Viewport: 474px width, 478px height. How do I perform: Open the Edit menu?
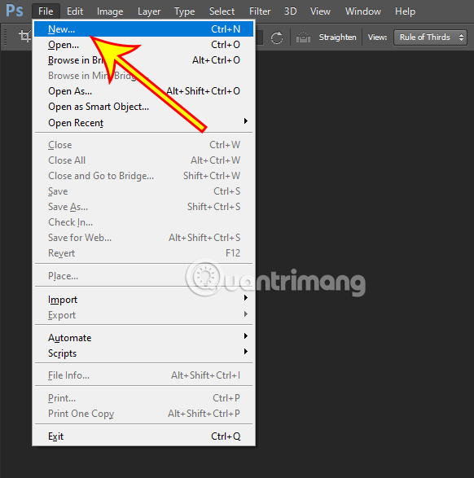click(75, 11)
